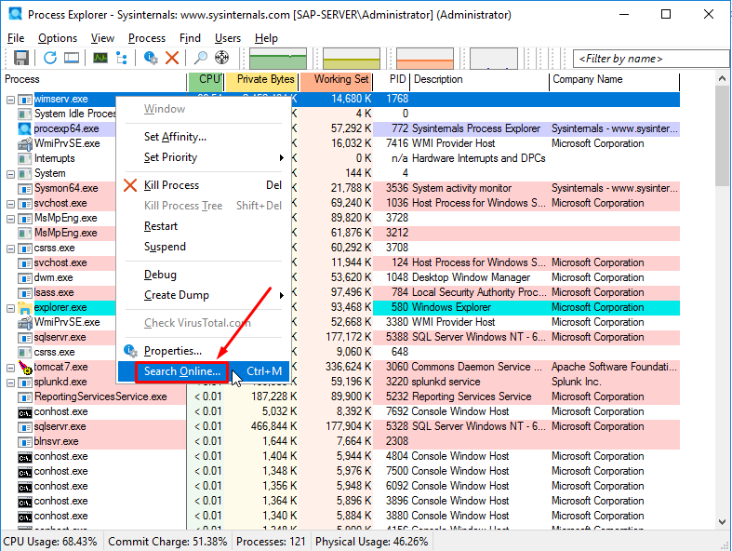
Task: Click the yellow commit history graph
Action: [x=351, y=59]
